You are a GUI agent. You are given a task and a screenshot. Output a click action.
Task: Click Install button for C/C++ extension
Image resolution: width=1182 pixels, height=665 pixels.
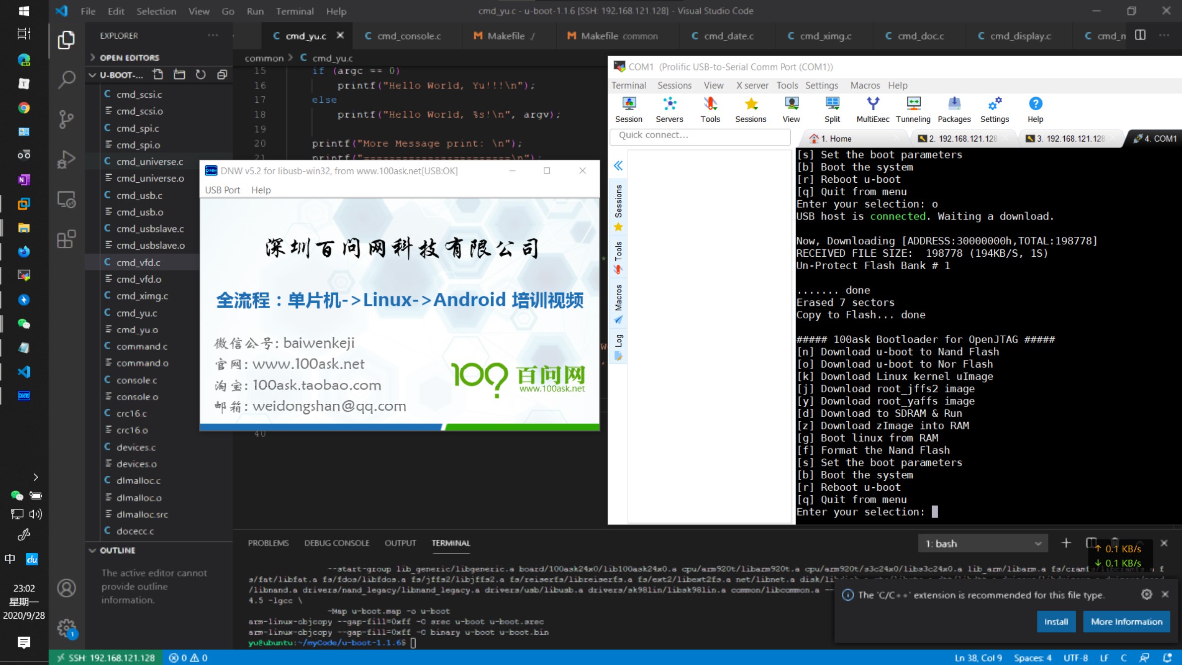(1056, 621)
